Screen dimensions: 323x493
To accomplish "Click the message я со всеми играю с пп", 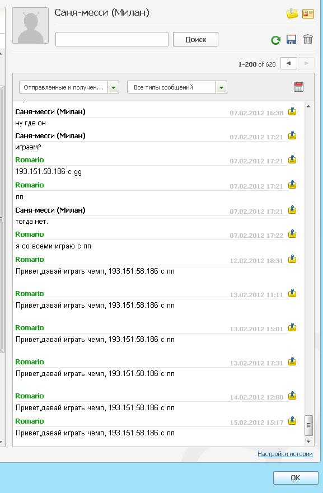I will (53, 246).
